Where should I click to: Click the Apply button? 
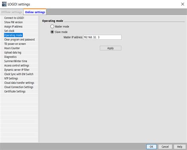(110, 48)
